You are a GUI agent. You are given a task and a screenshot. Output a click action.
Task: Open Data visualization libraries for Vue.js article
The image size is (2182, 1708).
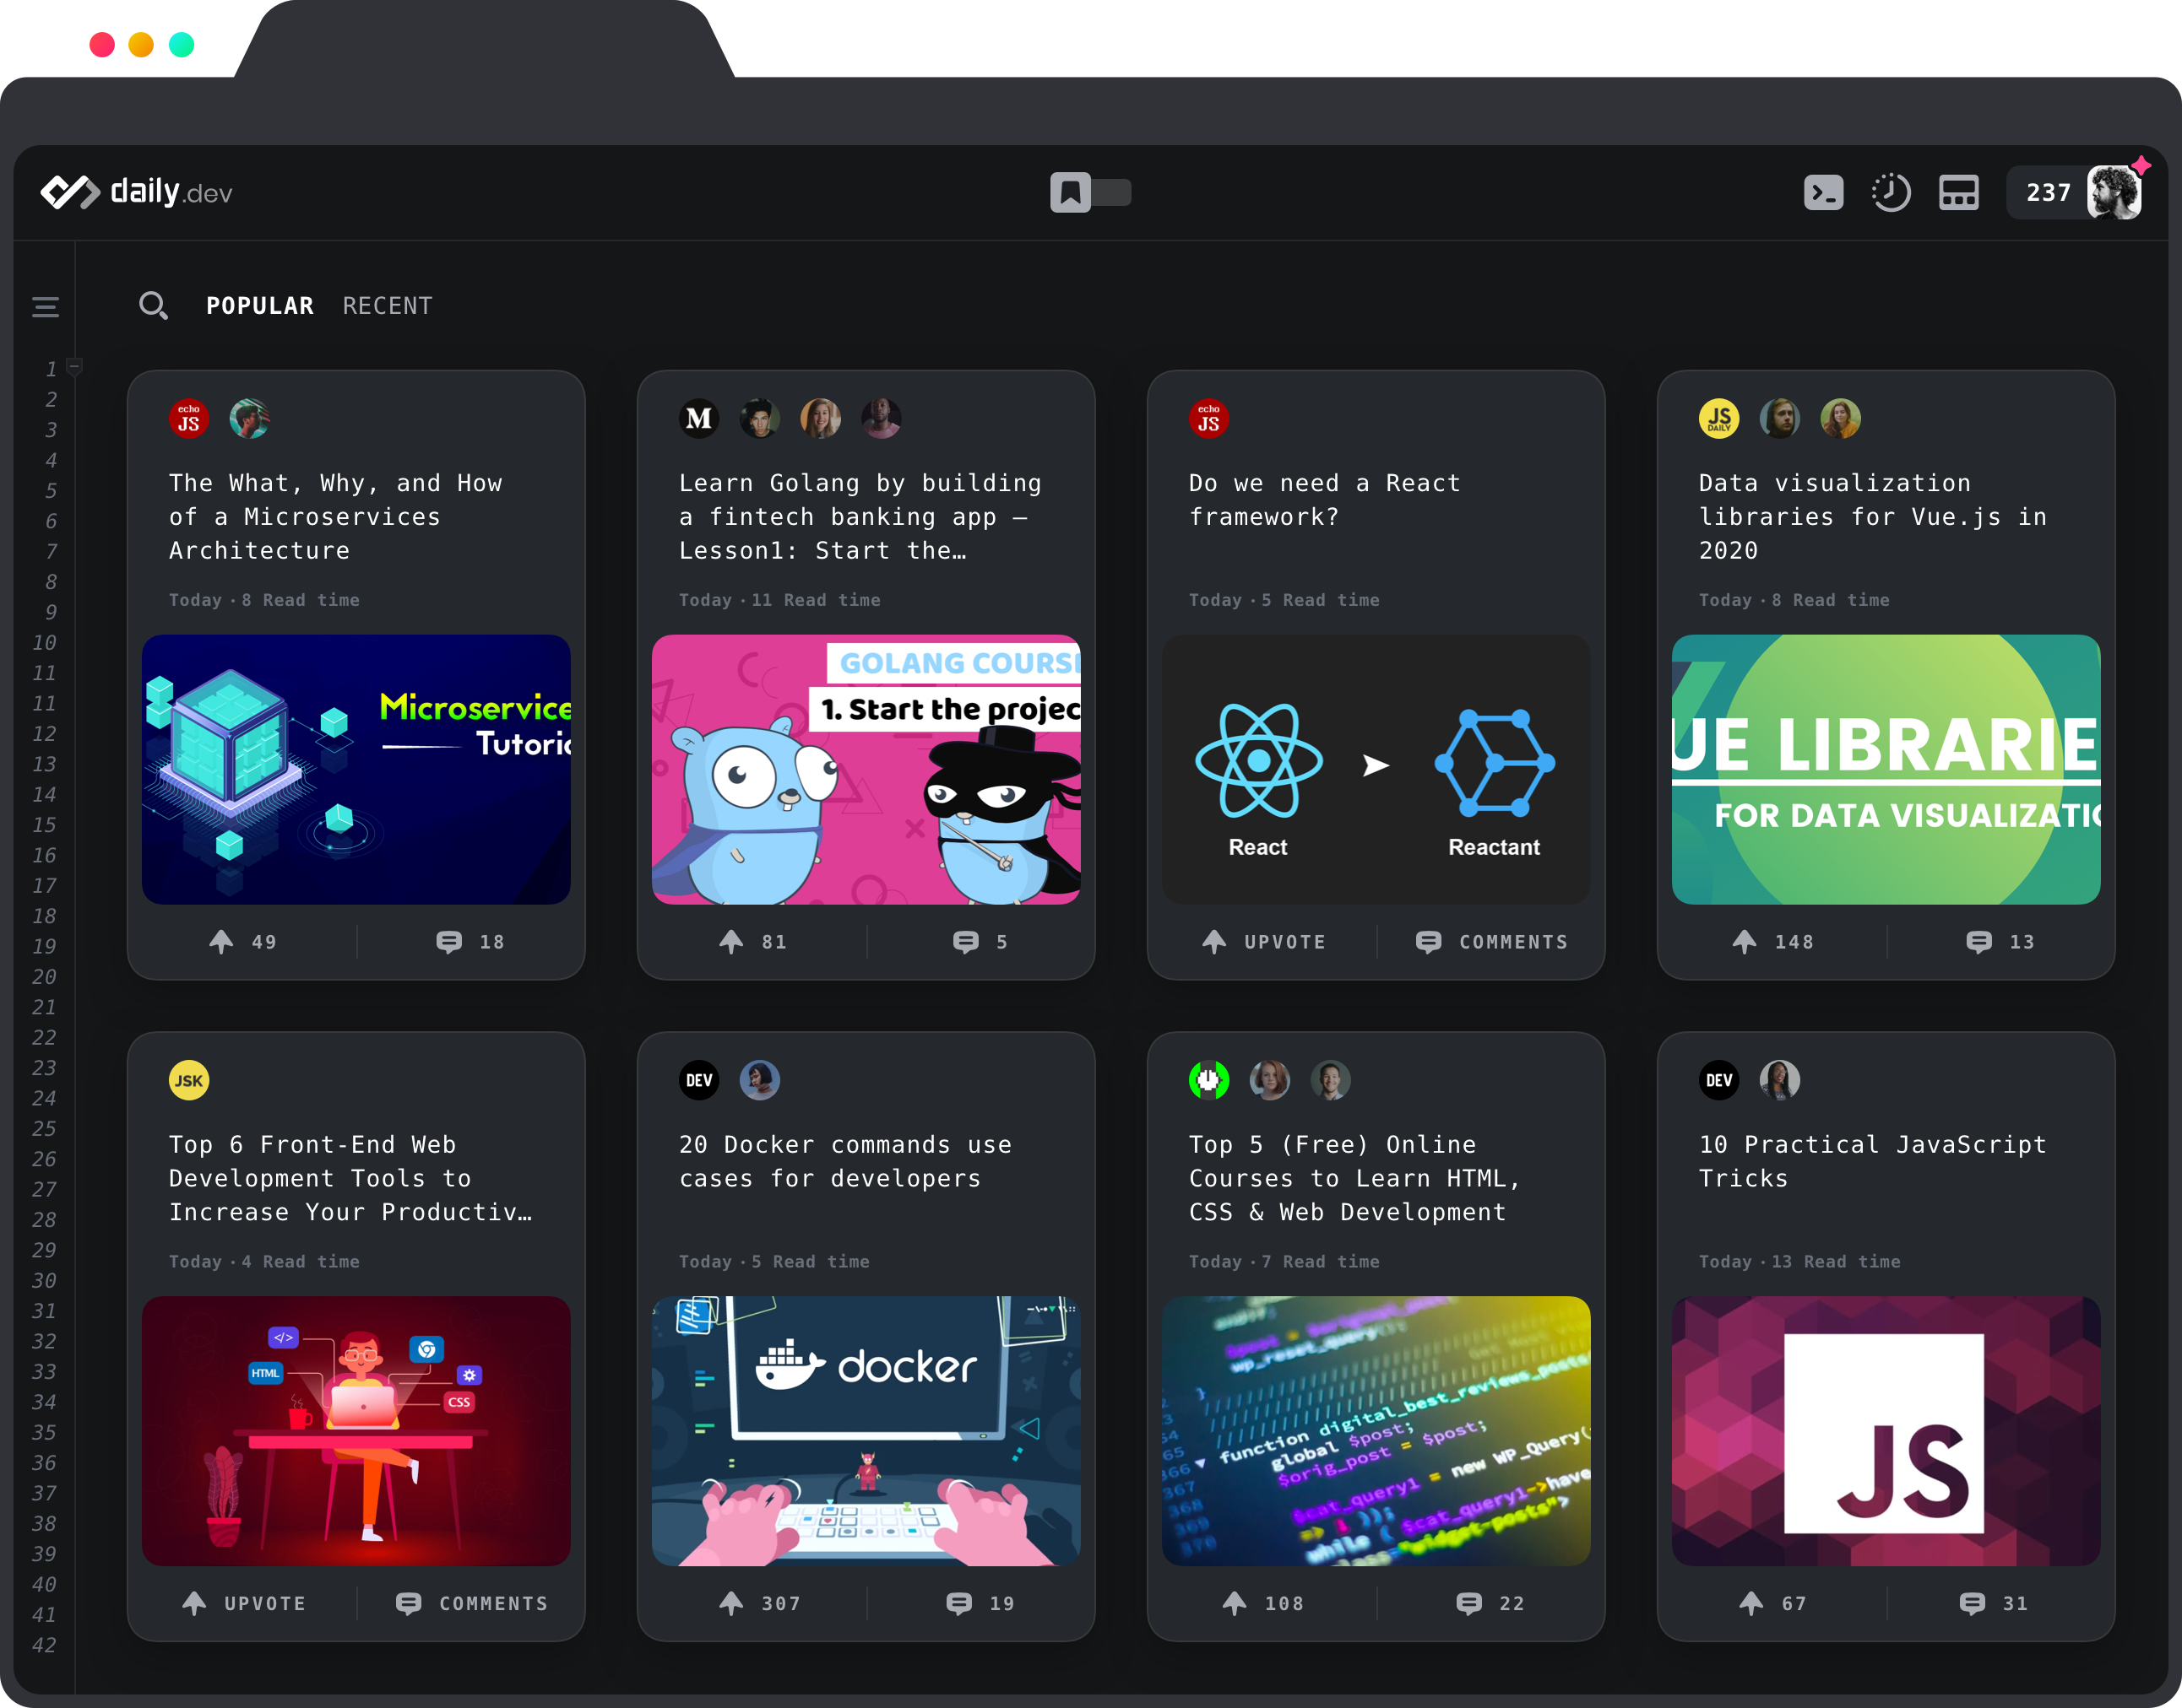tap(1873, 517)
